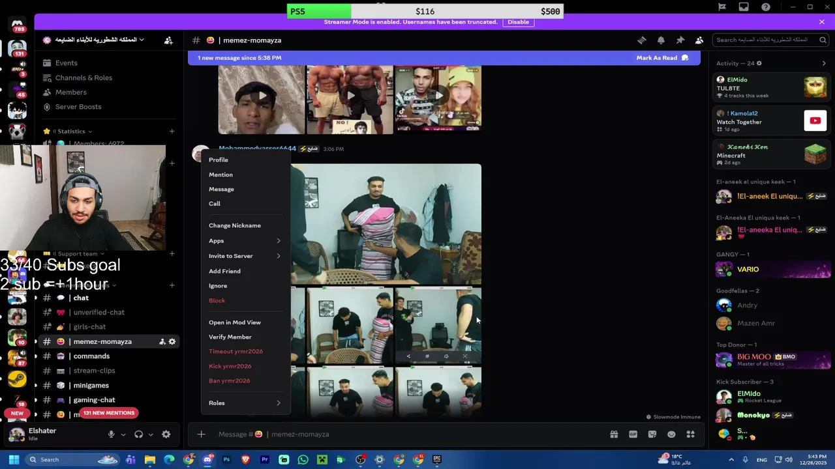Click the invite people icon beside server name
835x469 pixels.
(x=168, y=40)
